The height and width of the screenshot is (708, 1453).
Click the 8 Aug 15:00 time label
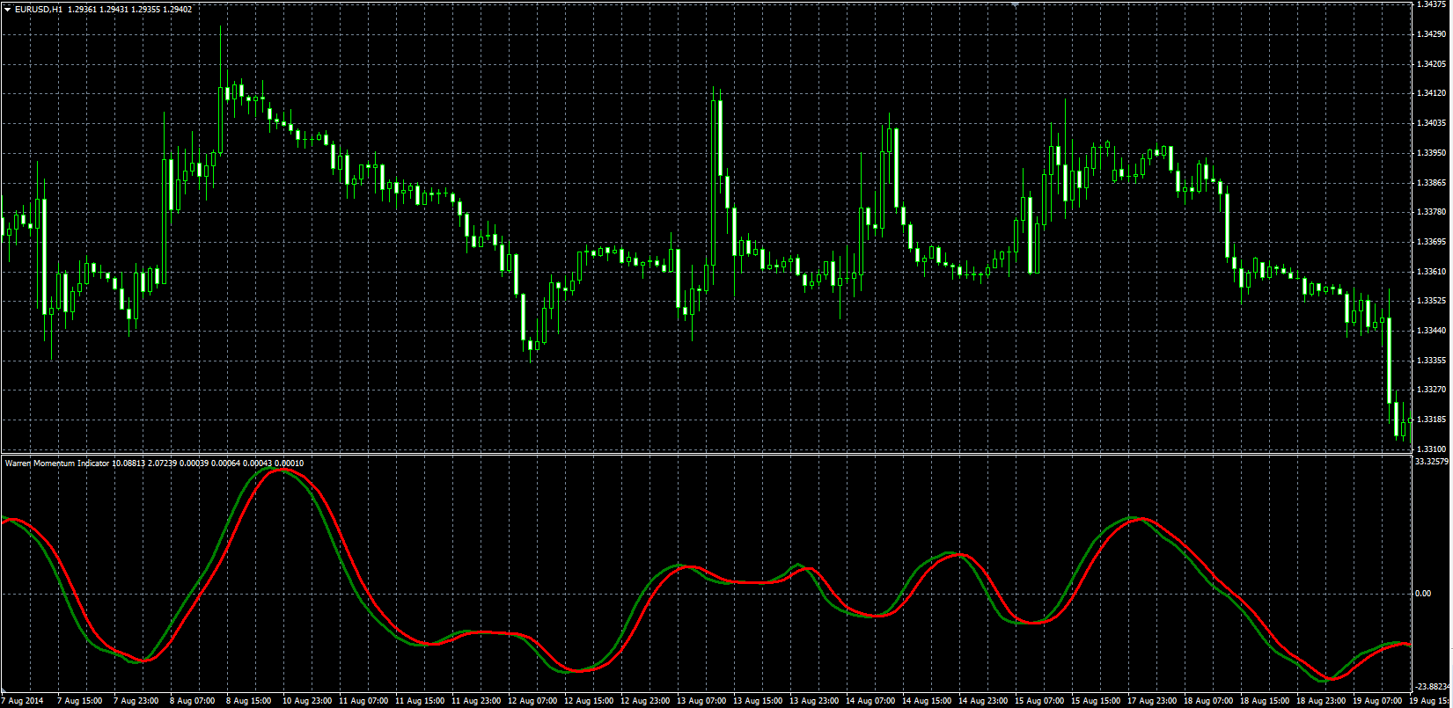(249, 702)
